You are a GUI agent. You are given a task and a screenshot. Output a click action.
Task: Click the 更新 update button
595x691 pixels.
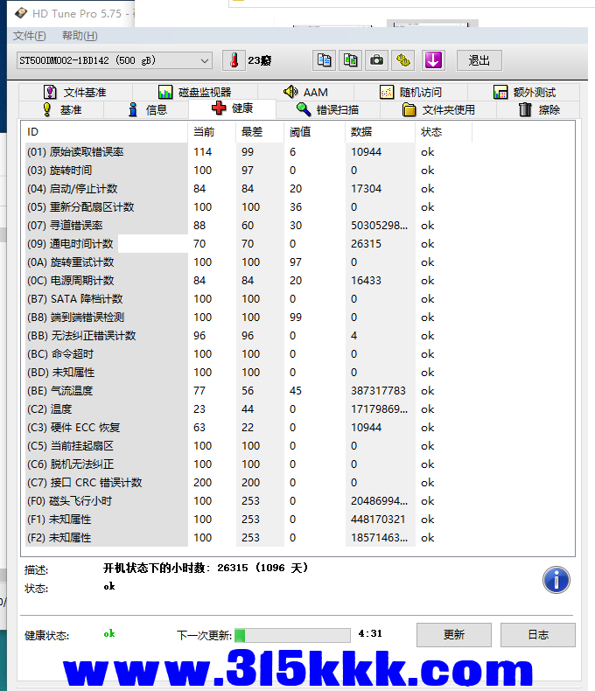[x=454, y=635]
